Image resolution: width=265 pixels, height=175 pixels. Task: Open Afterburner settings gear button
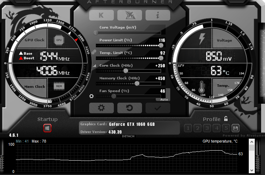tap(101, 108)
